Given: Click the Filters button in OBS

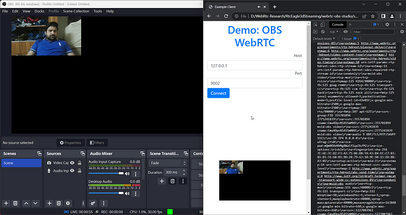Looking at the screenshot, I should [97, 143].
